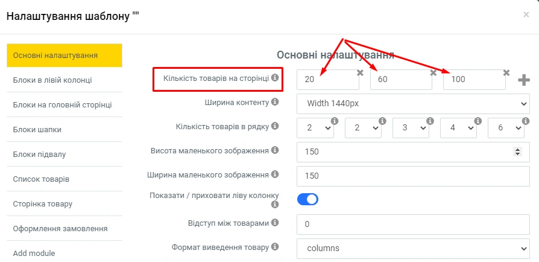Image resolution: width=539 pixels, height=262 pixels.
Task: Remove the 20 products-per-page value
Action: [360, 72]
